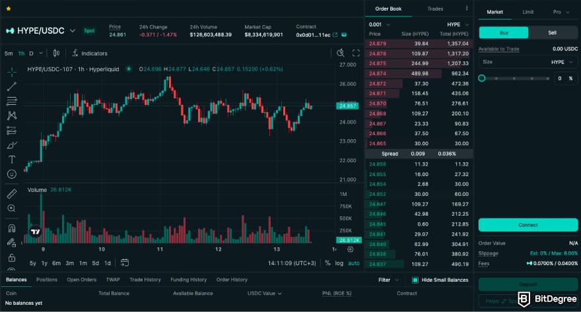Open the order book three-dot menu
Screen dimensions: 581x312
[x=467, y=8]
